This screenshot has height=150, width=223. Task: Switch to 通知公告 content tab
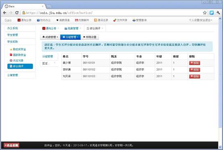tap(49, 29)
